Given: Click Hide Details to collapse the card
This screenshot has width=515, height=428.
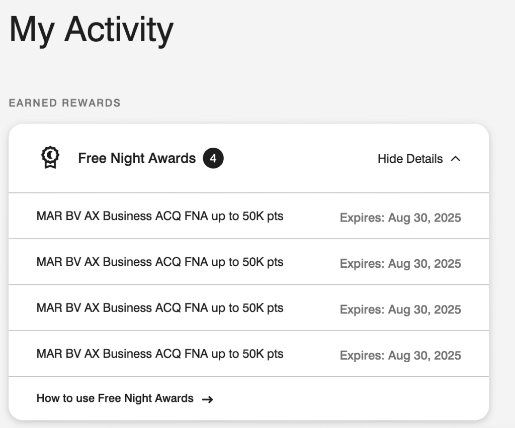Looking at the screenshot, I should pyautogui.click(x=409, y=158).
